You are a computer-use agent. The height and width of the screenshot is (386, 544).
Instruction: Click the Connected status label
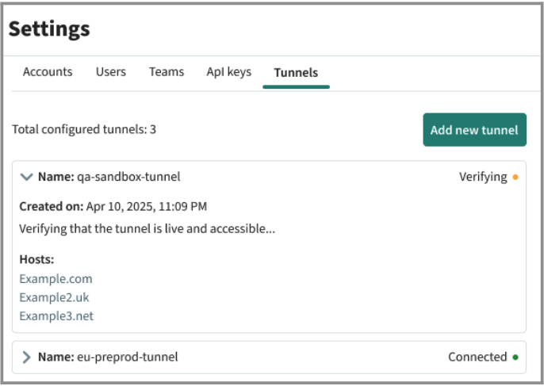tap(477, 357)
